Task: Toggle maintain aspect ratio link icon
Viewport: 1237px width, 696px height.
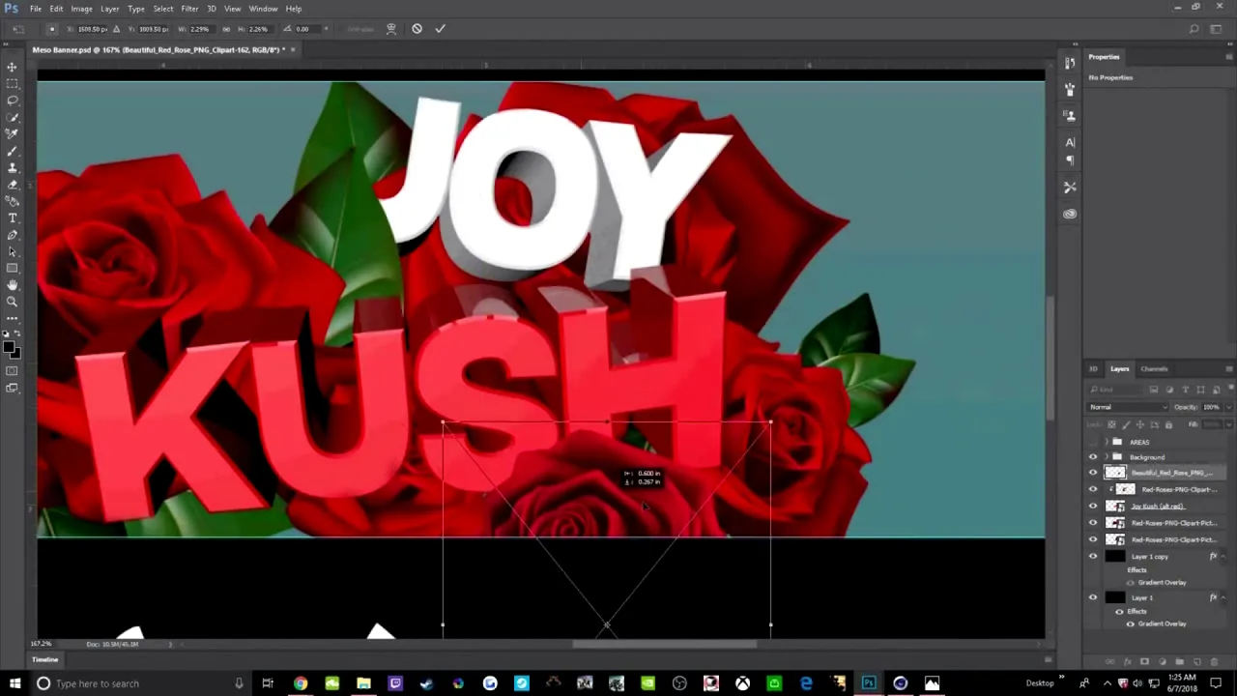Action: pos(226,29)
